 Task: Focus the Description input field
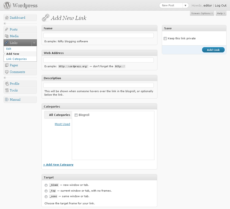coord(99,85)
